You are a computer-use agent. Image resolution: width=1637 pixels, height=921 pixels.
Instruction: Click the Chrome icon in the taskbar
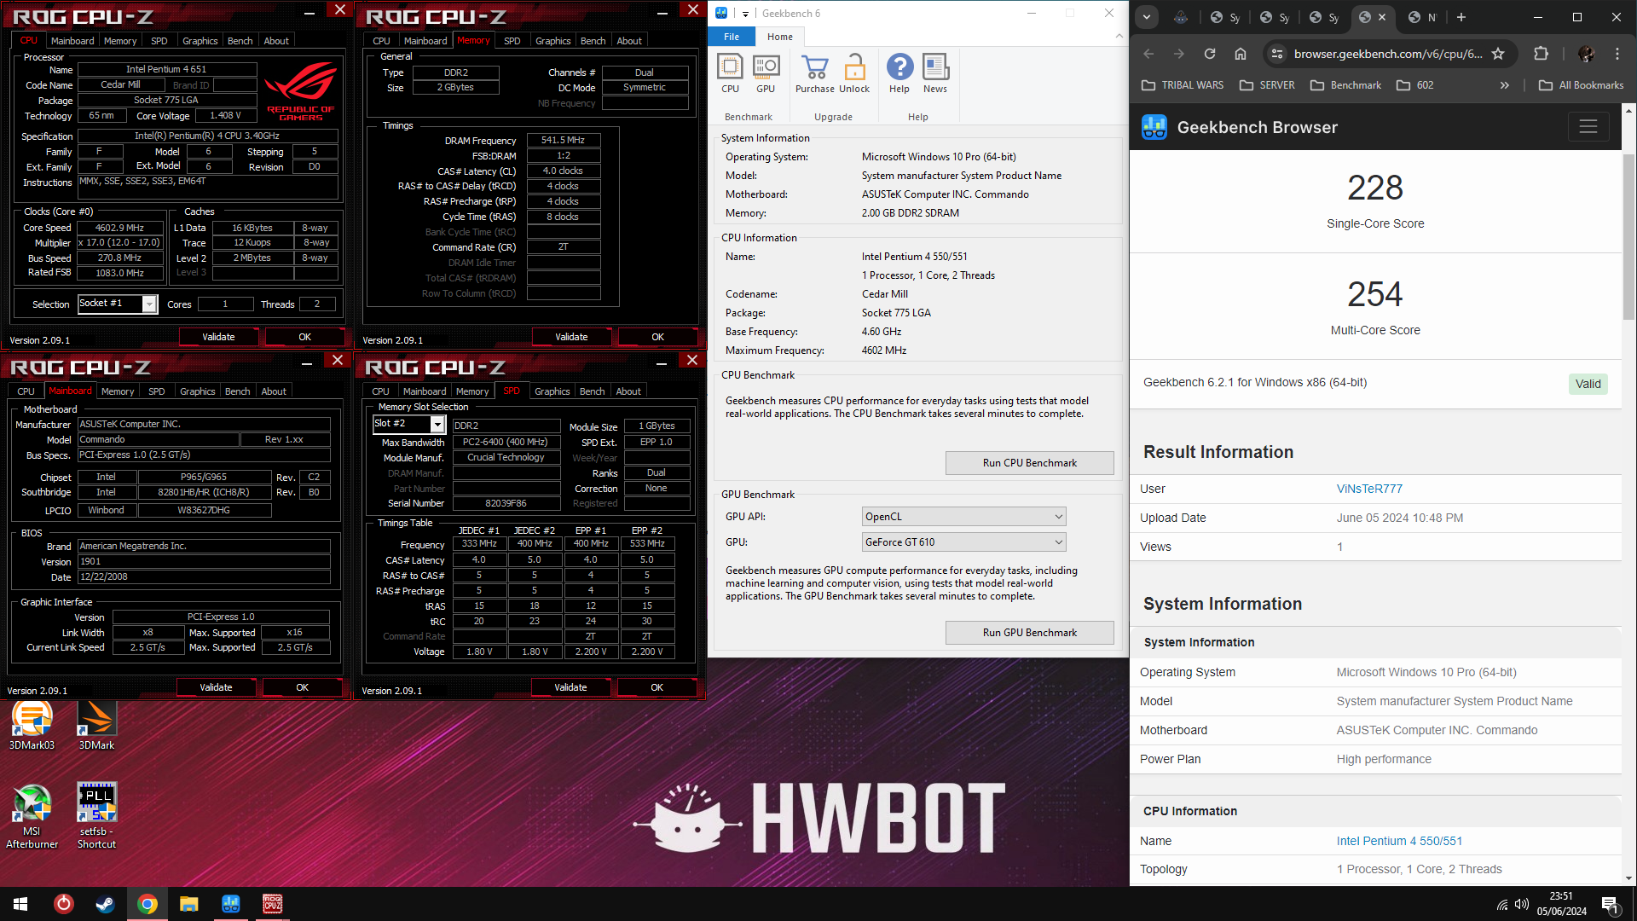(x=148, y=904)
